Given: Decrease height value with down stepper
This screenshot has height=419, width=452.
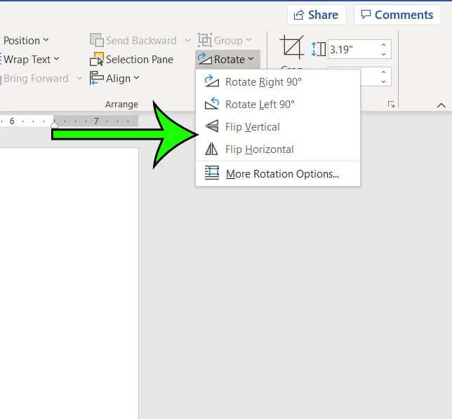Looking at the screenshot, I should [383, 54].
